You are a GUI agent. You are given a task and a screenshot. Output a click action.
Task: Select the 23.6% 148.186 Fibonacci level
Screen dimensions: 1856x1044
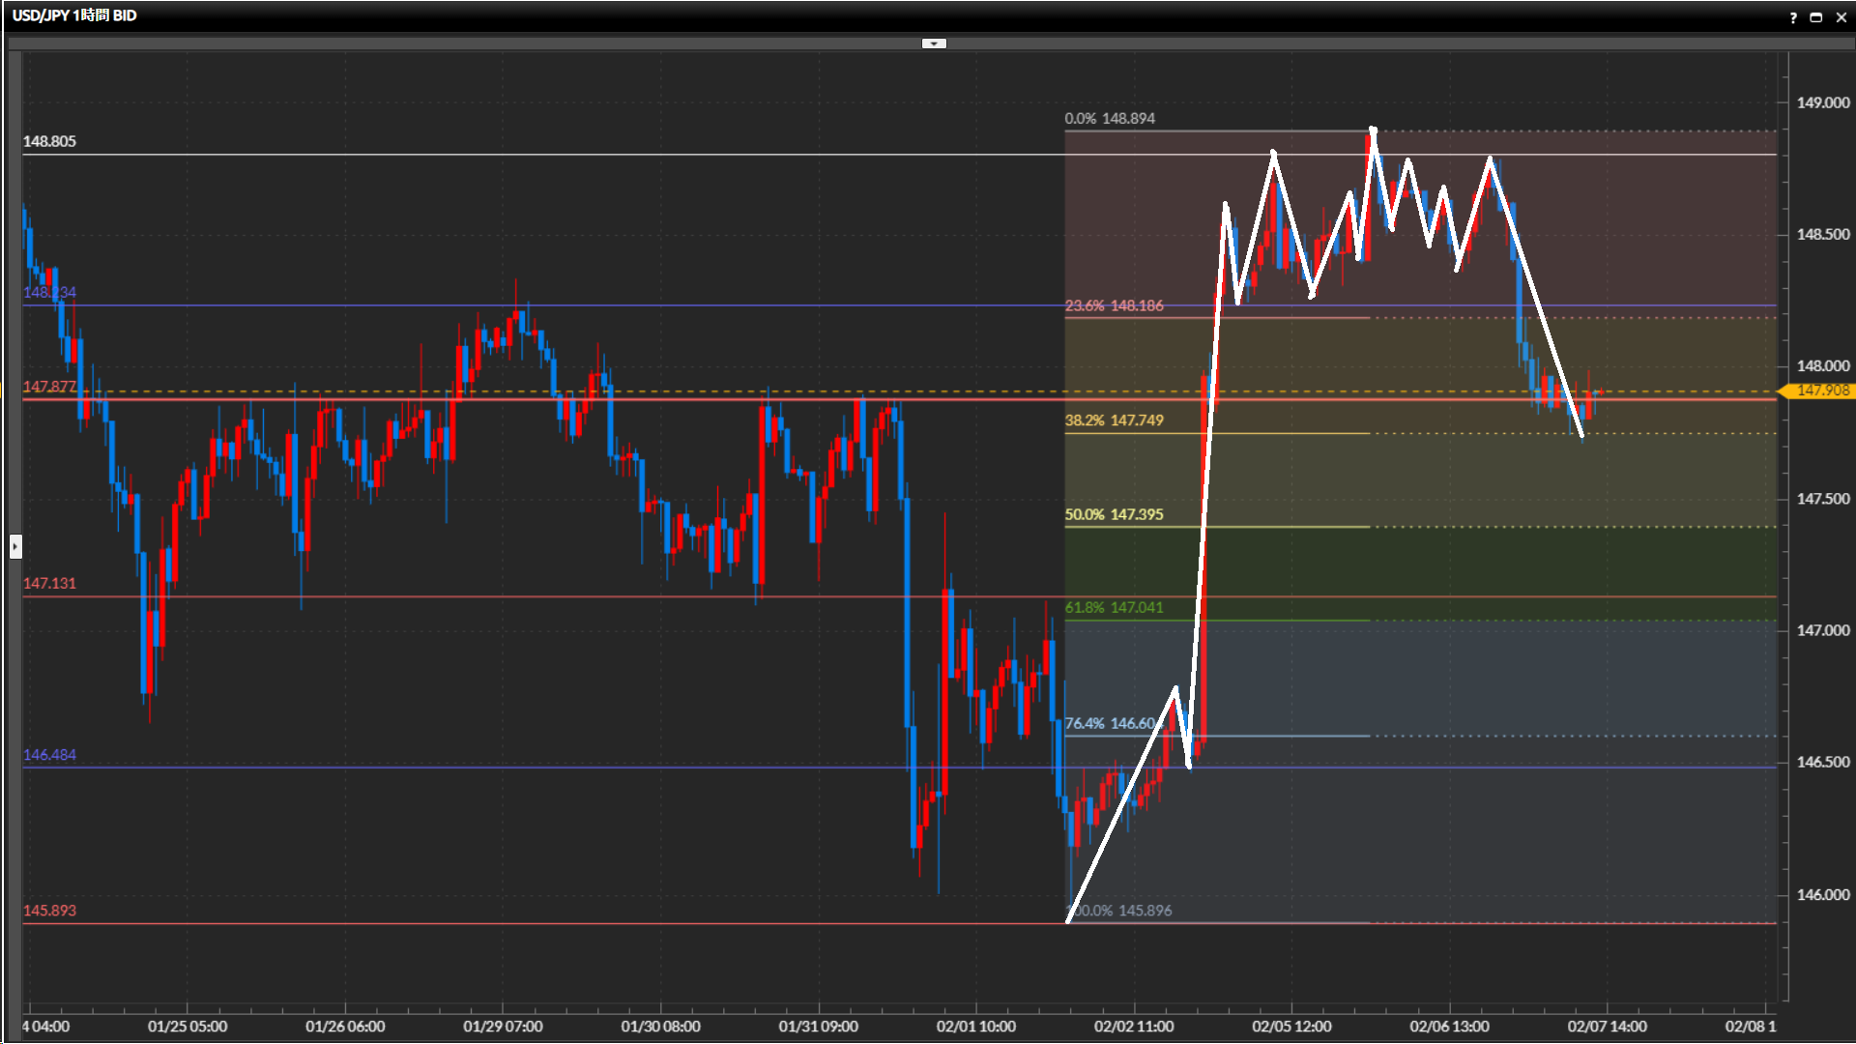click(x=1114, y=305)
